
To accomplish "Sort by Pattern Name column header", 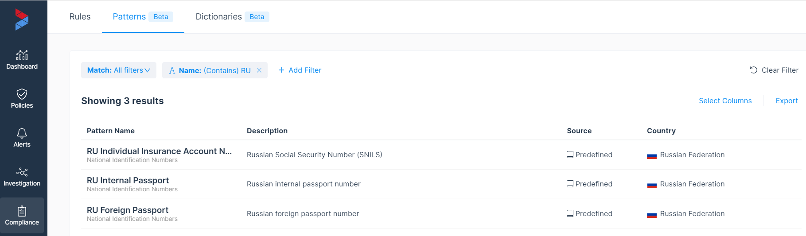I will (111, 131).
